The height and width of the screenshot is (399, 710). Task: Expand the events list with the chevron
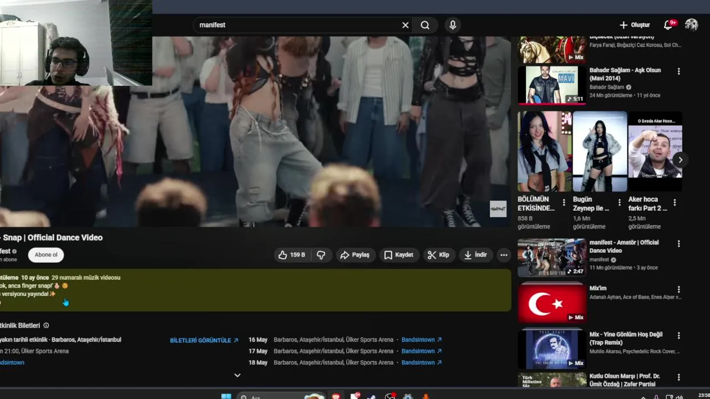tap(237, 375)
